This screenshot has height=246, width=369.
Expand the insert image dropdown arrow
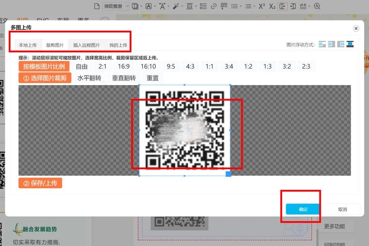(x=195, y=6)
